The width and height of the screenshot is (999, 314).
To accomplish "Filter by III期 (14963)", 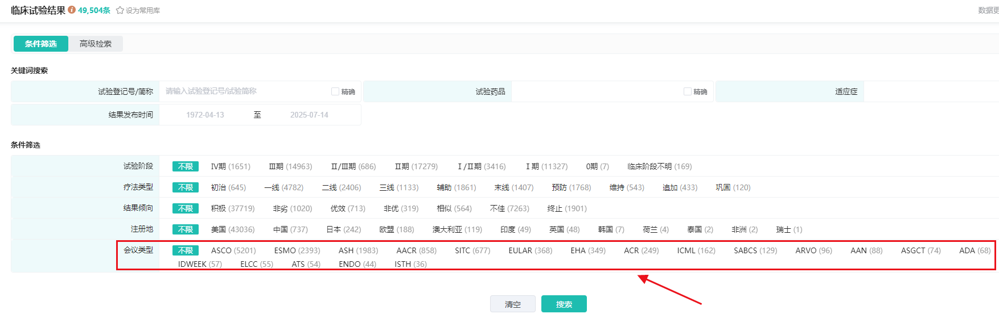I will coord(290,166).
